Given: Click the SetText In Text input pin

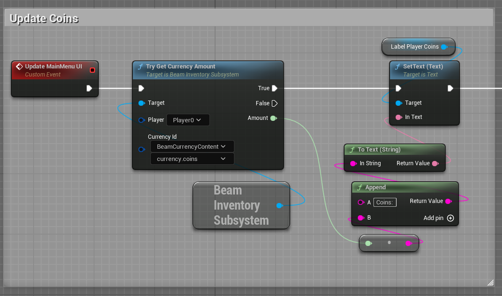Looking at the screenshot, I should point(398,117).
